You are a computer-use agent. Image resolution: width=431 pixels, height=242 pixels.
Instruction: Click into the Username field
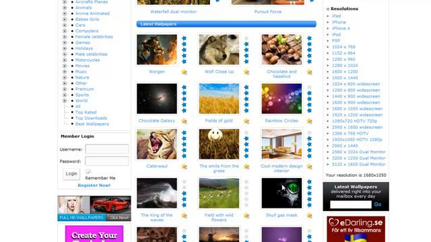click(x=107, y=149)
